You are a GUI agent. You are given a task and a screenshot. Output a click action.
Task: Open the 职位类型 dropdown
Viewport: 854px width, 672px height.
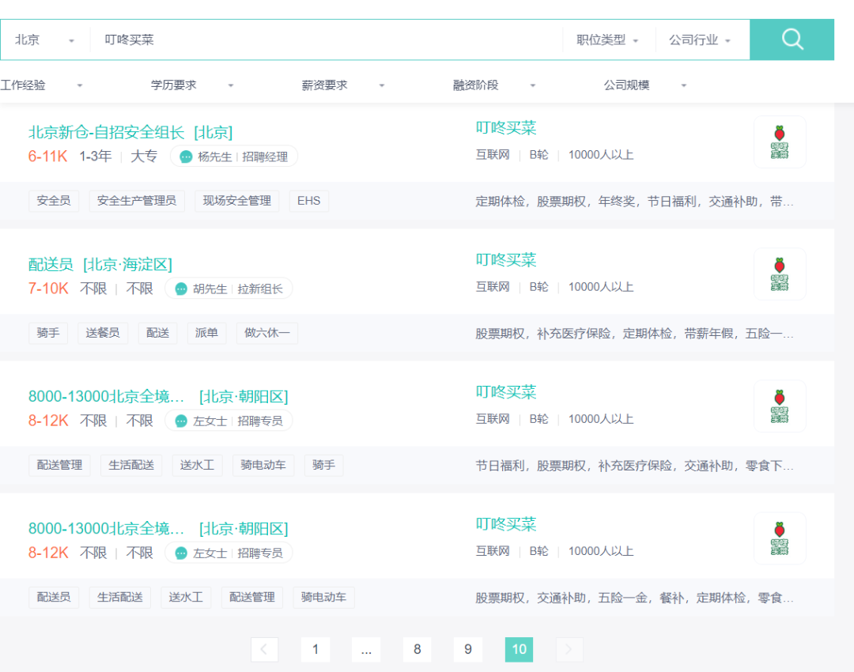point(607,40)
